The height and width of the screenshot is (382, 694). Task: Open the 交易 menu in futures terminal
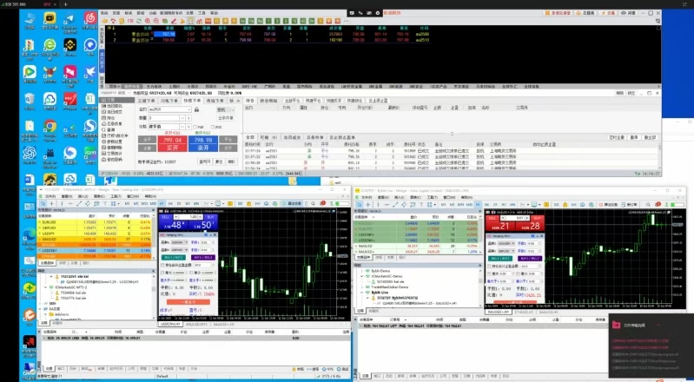click(x=186, y=14)
